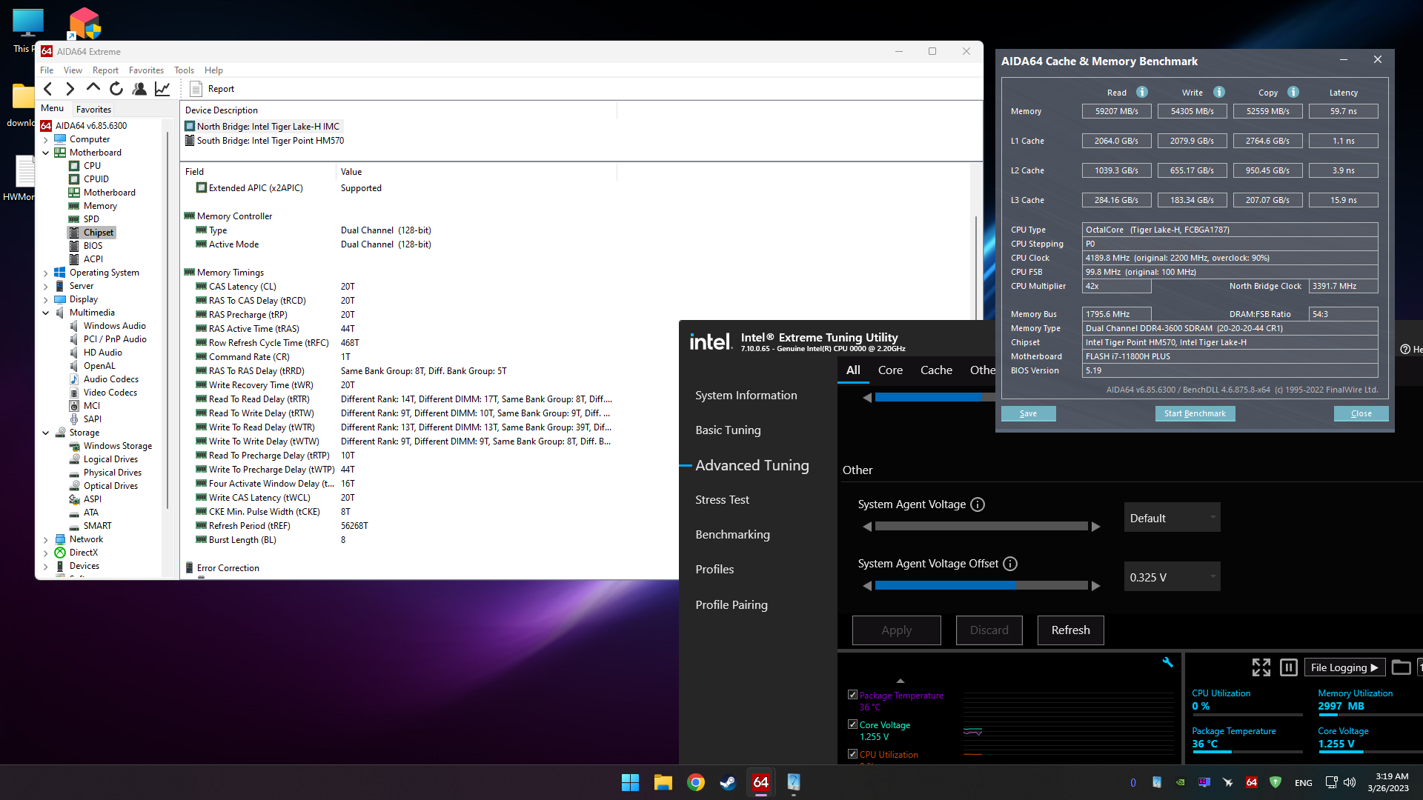Switch to the Cache tab in XTU

(936, 370)
